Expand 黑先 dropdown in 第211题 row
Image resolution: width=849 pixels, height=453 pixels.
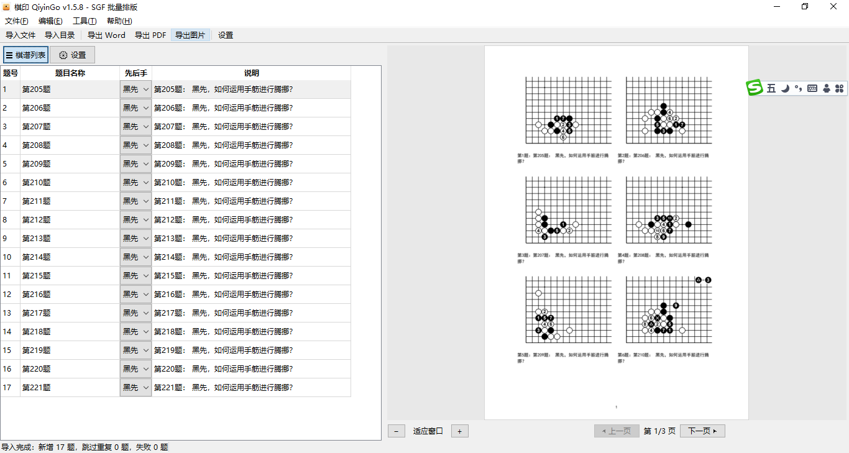click(135, 201)
